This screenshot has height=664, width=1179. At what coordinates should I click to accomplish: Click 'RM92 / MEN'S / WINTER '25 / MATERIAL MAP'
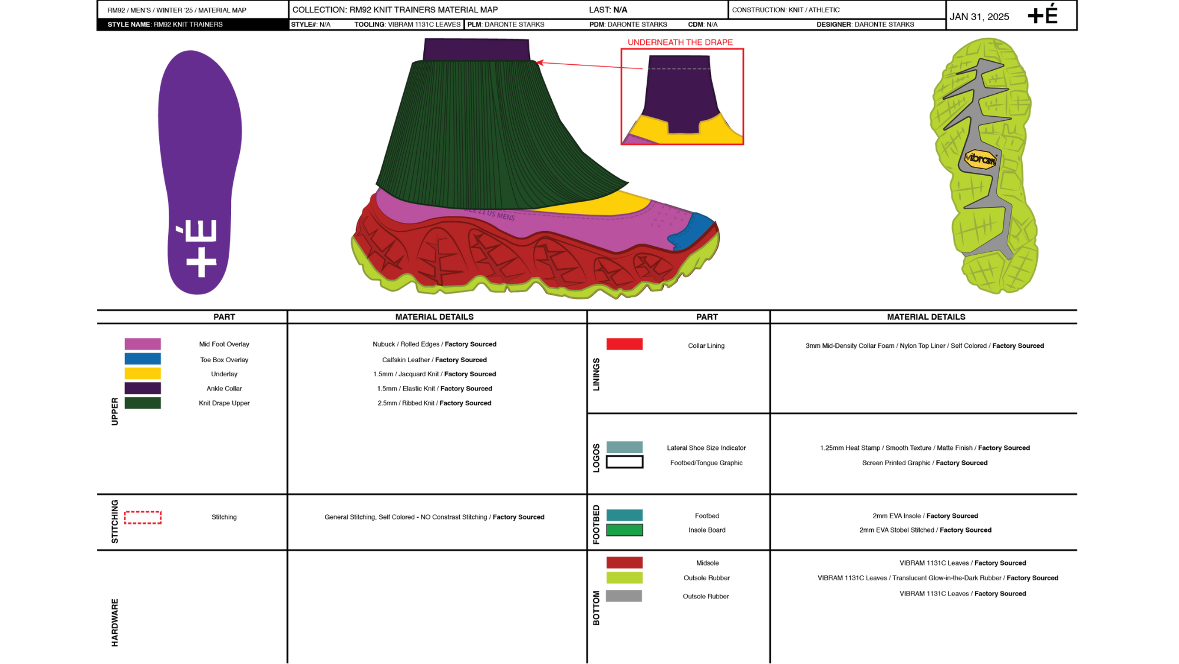tap(177, 11)
